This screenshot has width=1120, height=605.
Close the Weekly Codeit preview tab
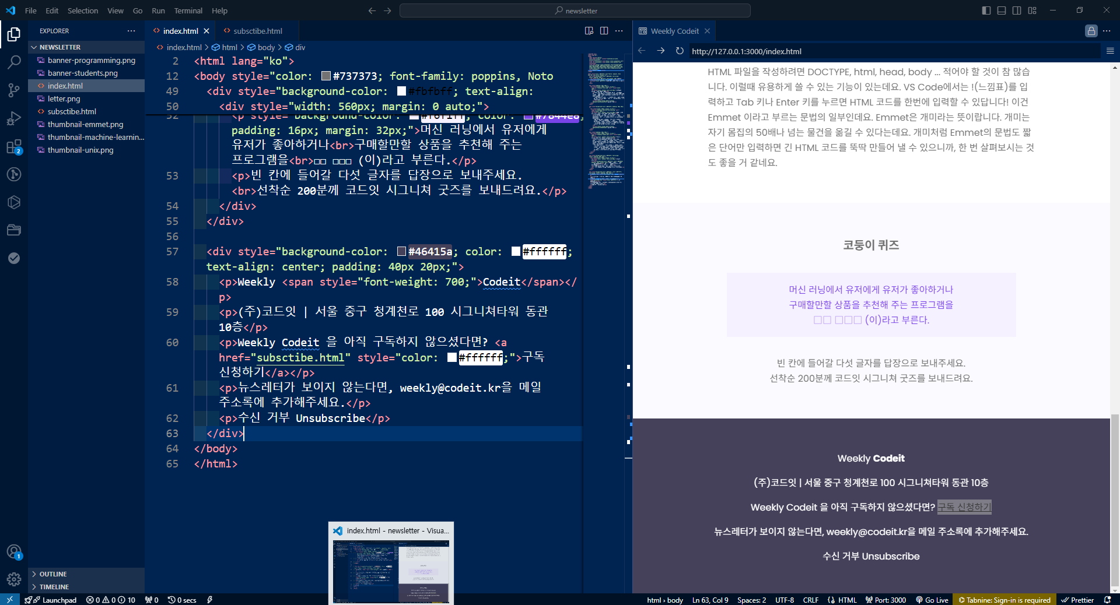click(x=707, y=31)
